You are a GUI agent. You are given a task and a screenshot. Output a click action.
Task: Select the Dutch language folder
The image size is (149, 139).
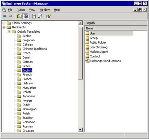tap(26, 105)
